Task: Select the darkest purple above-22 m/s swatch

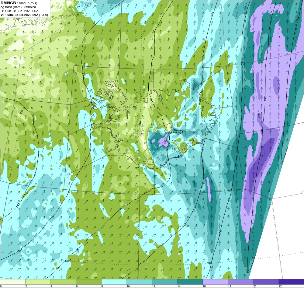Action: [291, 282]
